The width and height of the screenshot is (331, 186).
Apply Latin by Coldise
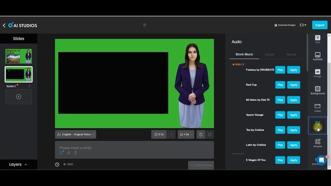coord(294,145)
